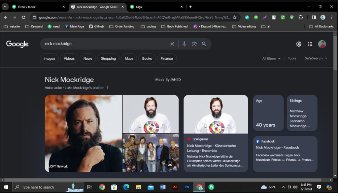The width and height of the screenshot is (338, 193).
Task: Open the Mail app from the taskbar
Action: click(151, 187)
